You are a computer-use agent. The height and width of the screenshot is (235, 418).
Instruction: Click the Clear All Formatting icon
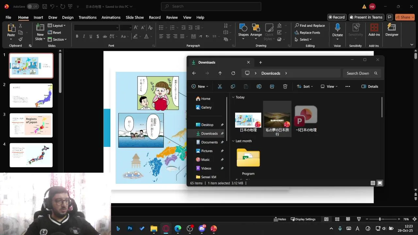pyautogui.click(x=151, y=28)
